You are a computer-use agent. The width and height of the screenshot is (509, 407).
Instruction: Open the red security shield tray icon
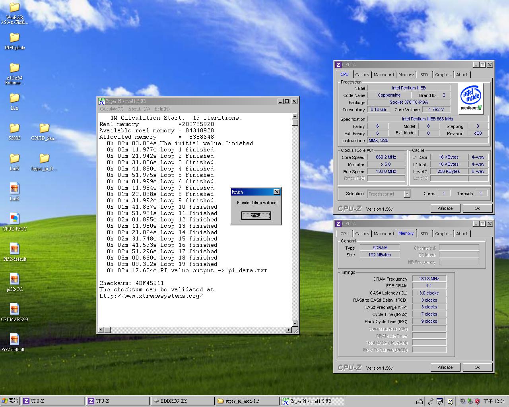(478, 401)
